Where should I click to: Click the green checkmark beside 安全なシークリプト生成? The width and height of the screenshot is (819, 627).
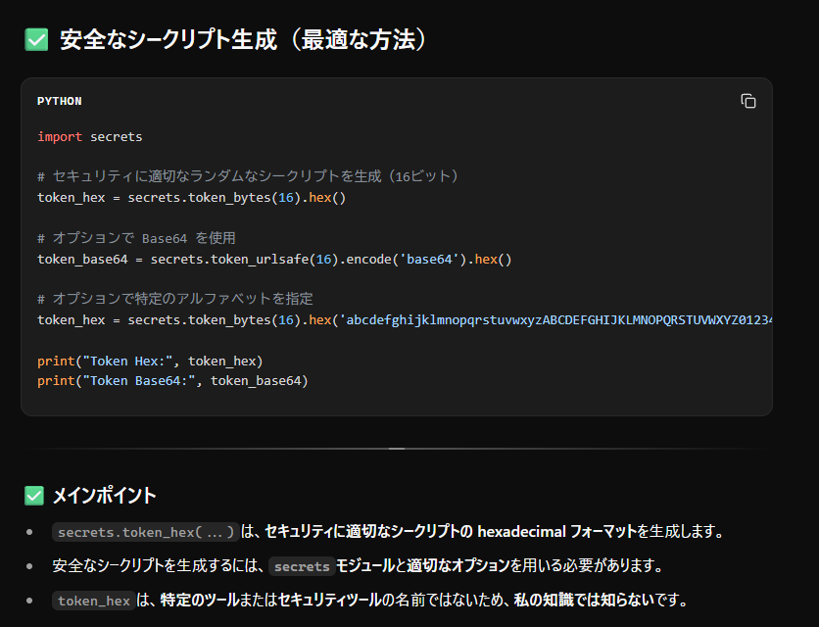pyautogui.click(x=36, y=40)
